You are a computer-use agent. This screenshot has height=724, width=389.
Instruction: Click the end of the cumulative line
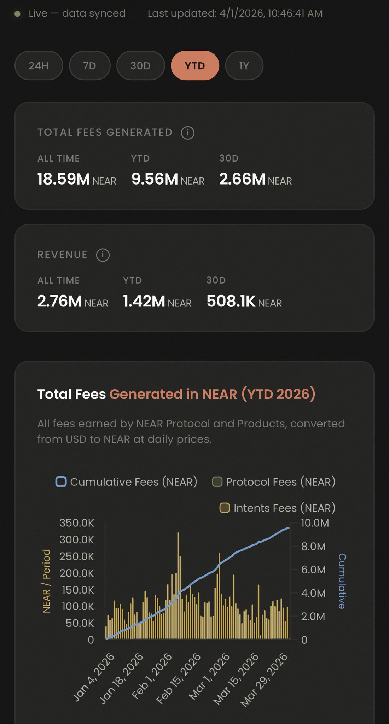289,528
